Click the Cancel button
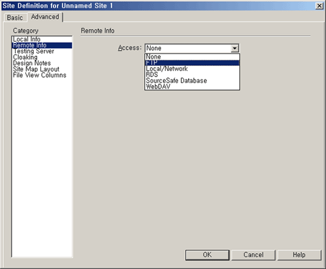Image resolution: width=326 pixels, height=269 pixels. [254, 255]
